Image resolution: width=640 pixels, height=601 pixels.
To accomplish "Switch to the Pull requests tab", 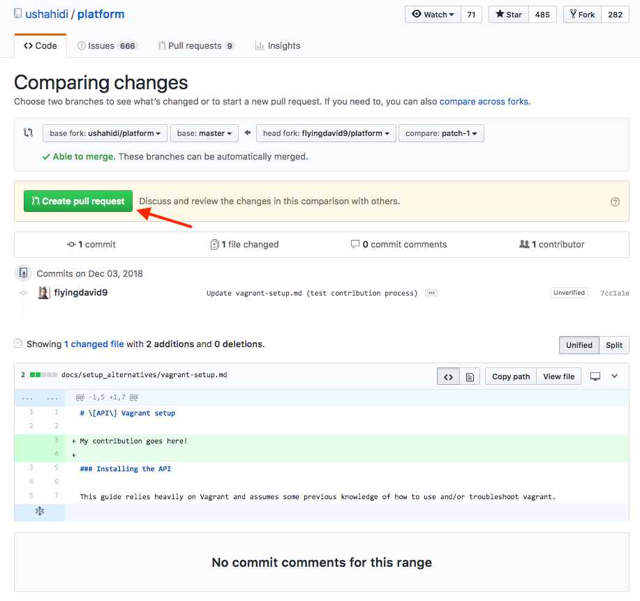I will [x=196, y=46].
